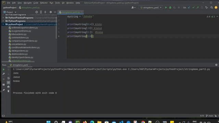Click Windows Start button on taskbar
The height and width of the screenshot is (123, 219).
49,122
